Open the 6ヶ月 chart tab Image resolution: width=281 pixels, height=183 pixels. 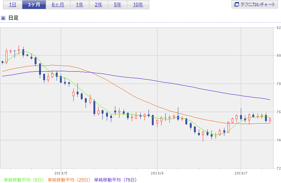pos(58,5)
